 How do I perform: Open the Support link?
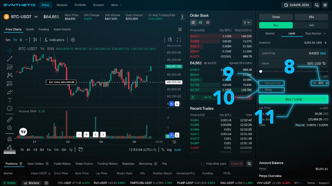tap(324, 183)
